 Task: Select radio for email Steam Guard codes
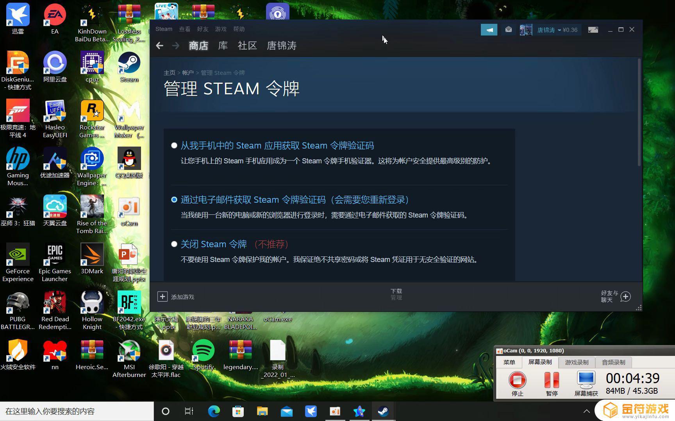click(x=174, y=200)
